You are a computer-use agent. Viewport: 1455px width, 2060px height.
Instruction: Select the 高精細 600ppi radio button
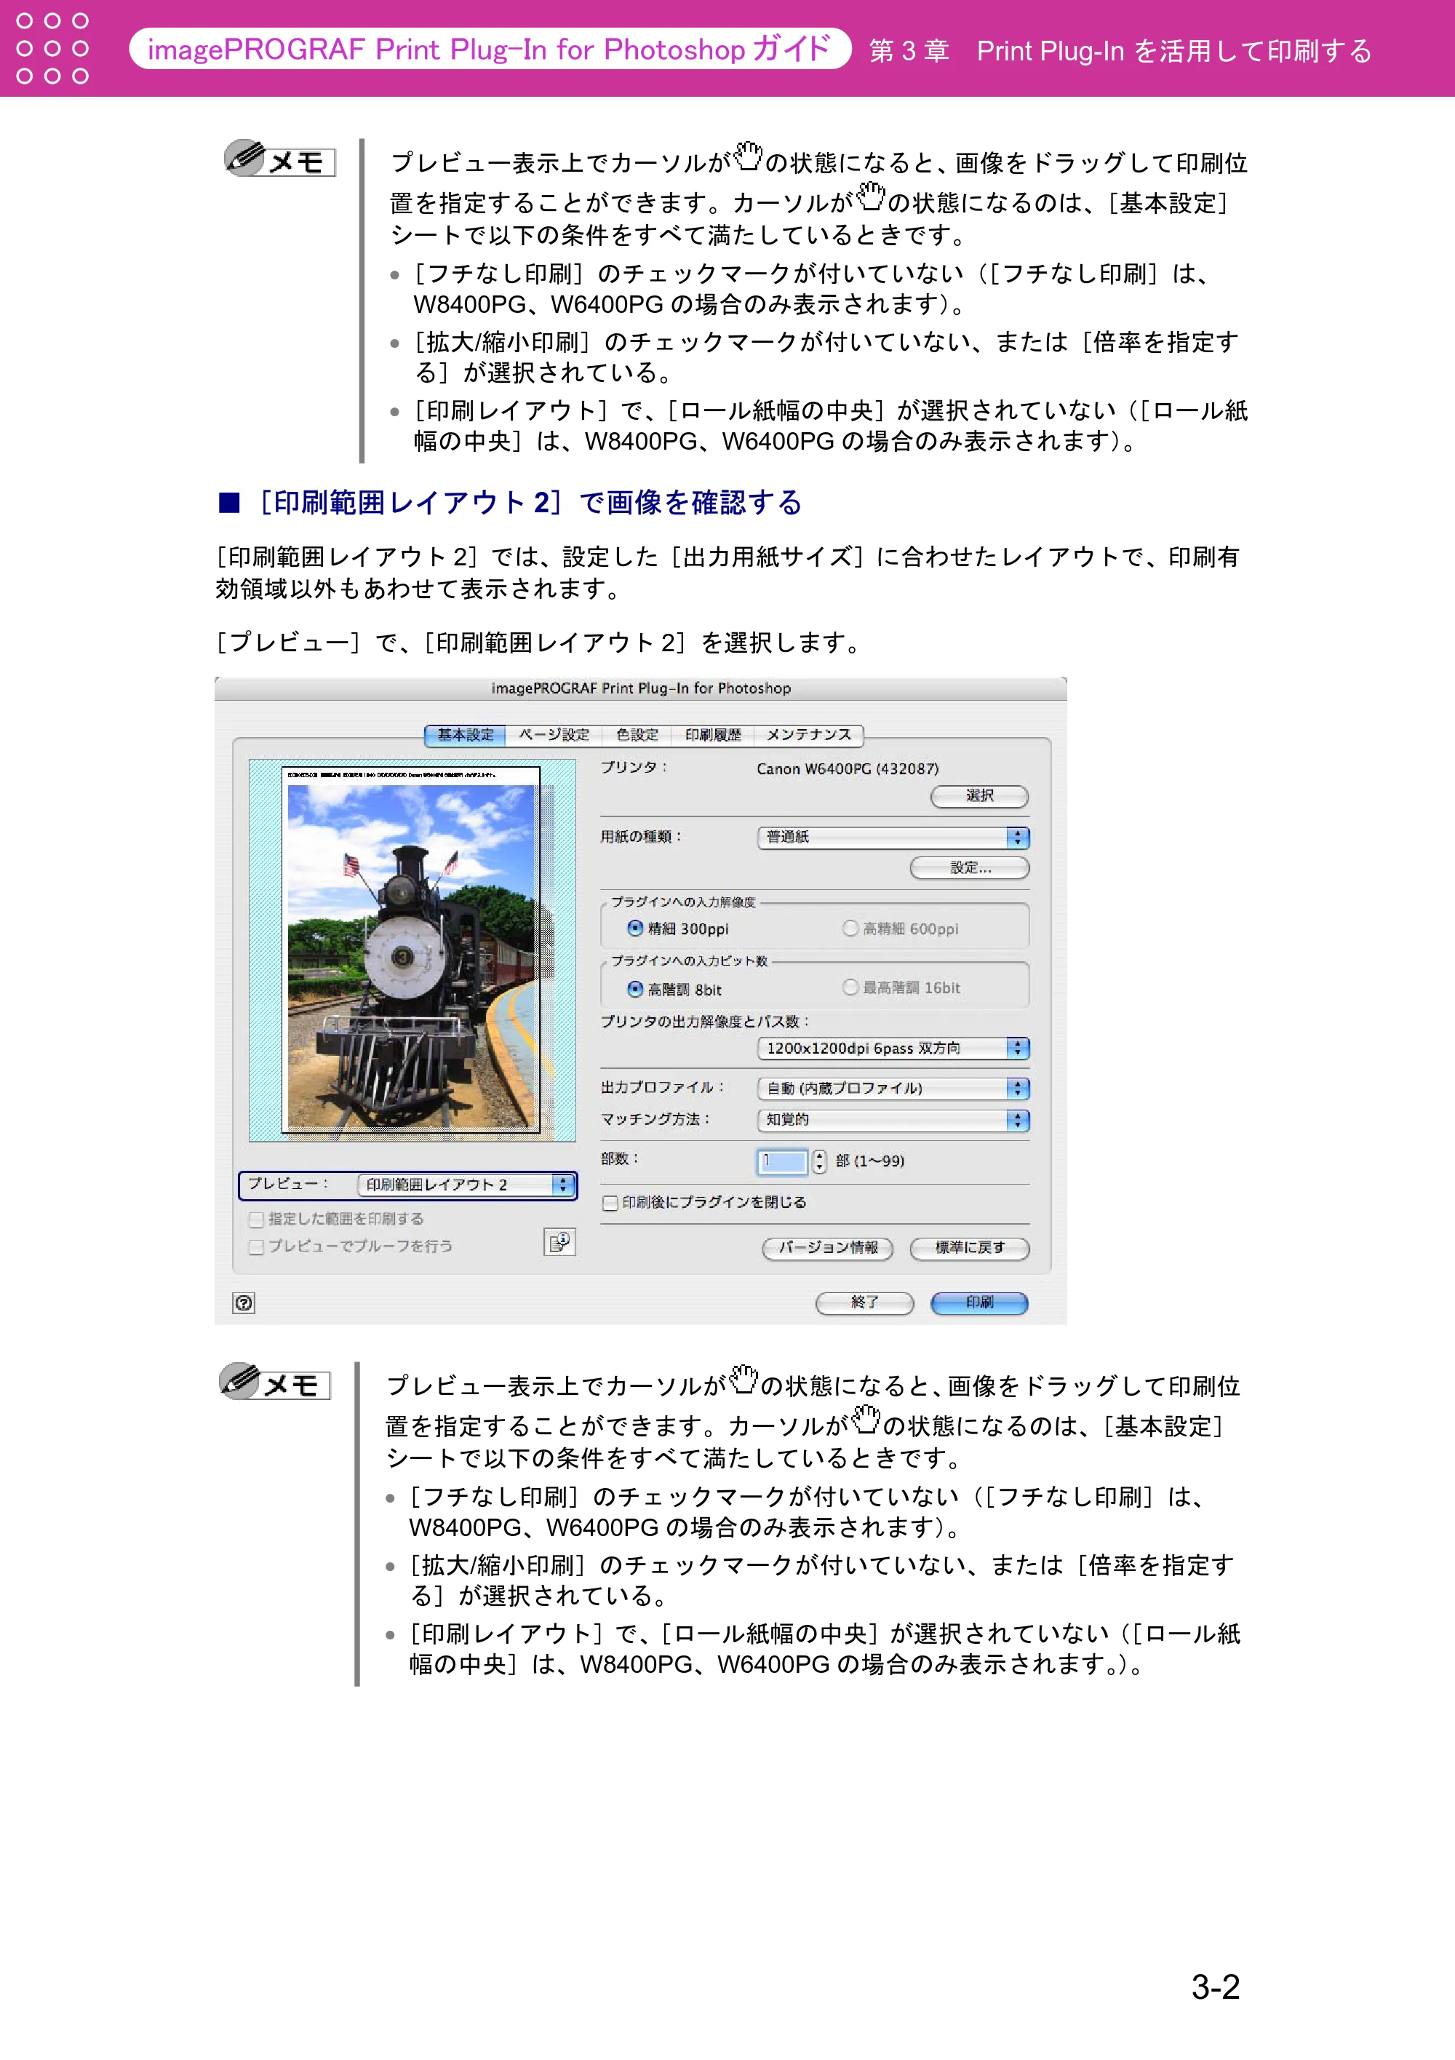[850, 928]
